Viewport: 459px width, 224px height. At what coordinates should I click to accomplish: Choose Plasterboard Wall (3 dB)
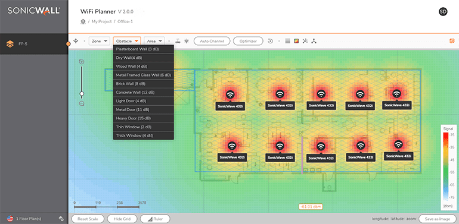[x=144, y=49]
